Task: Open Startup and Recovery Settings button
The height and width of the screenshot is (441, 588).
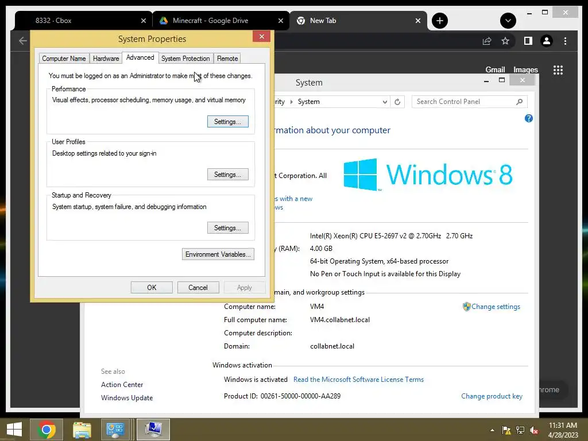Action: 227,227
